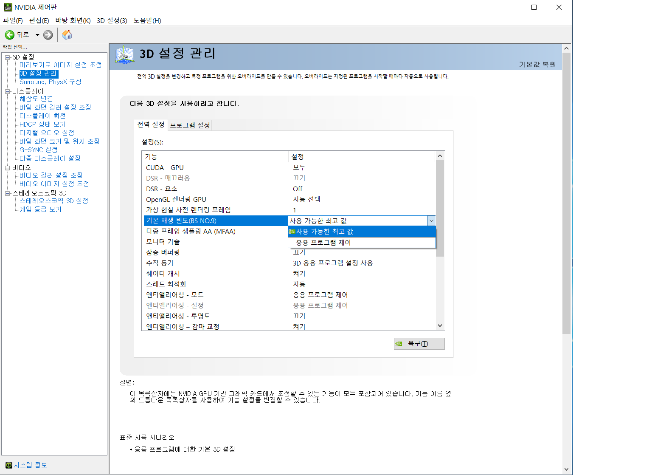Image resolution: width=652 pixels, height=475 pixels.
Task: Open 해상도 변경 page
Action: [36, 99]
